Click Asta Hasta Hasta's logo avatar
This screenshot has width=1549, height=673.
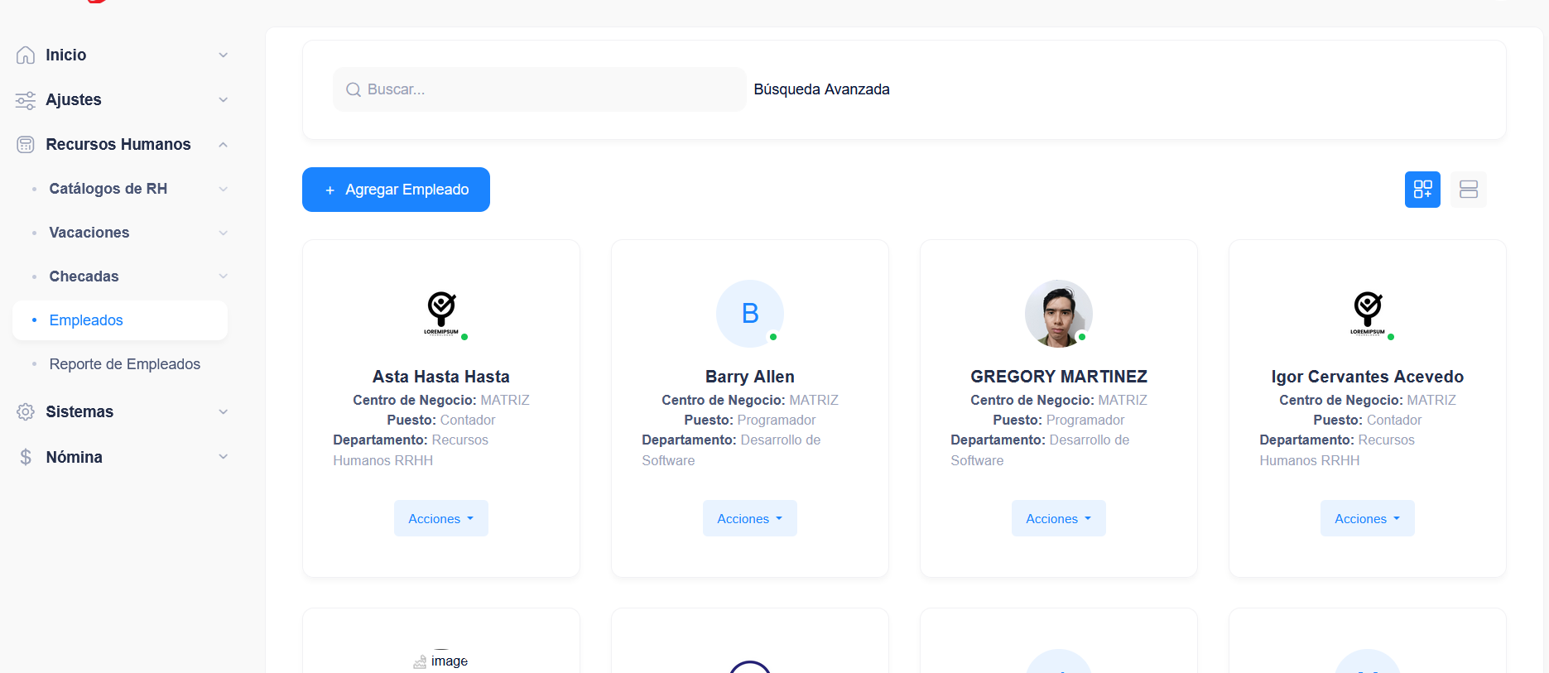pos(441,314)
